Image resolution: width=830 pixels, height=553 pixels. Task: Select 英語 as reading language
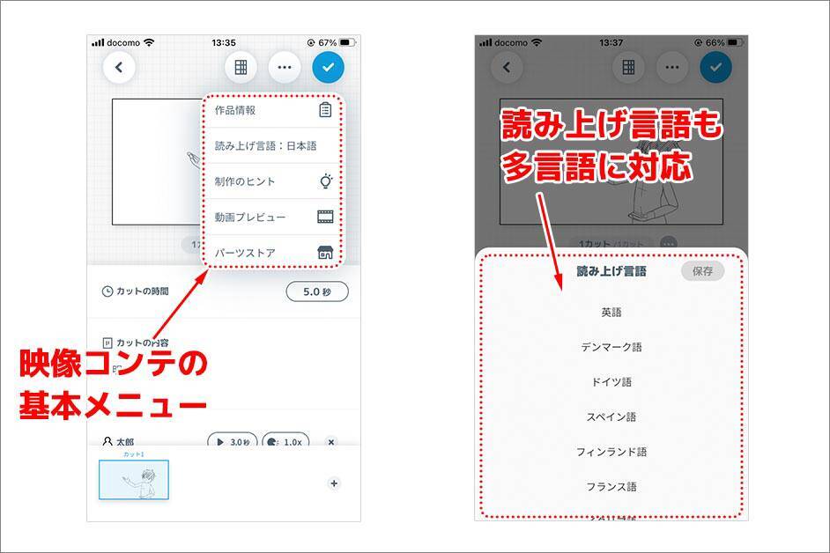click(x=611, y=313)
